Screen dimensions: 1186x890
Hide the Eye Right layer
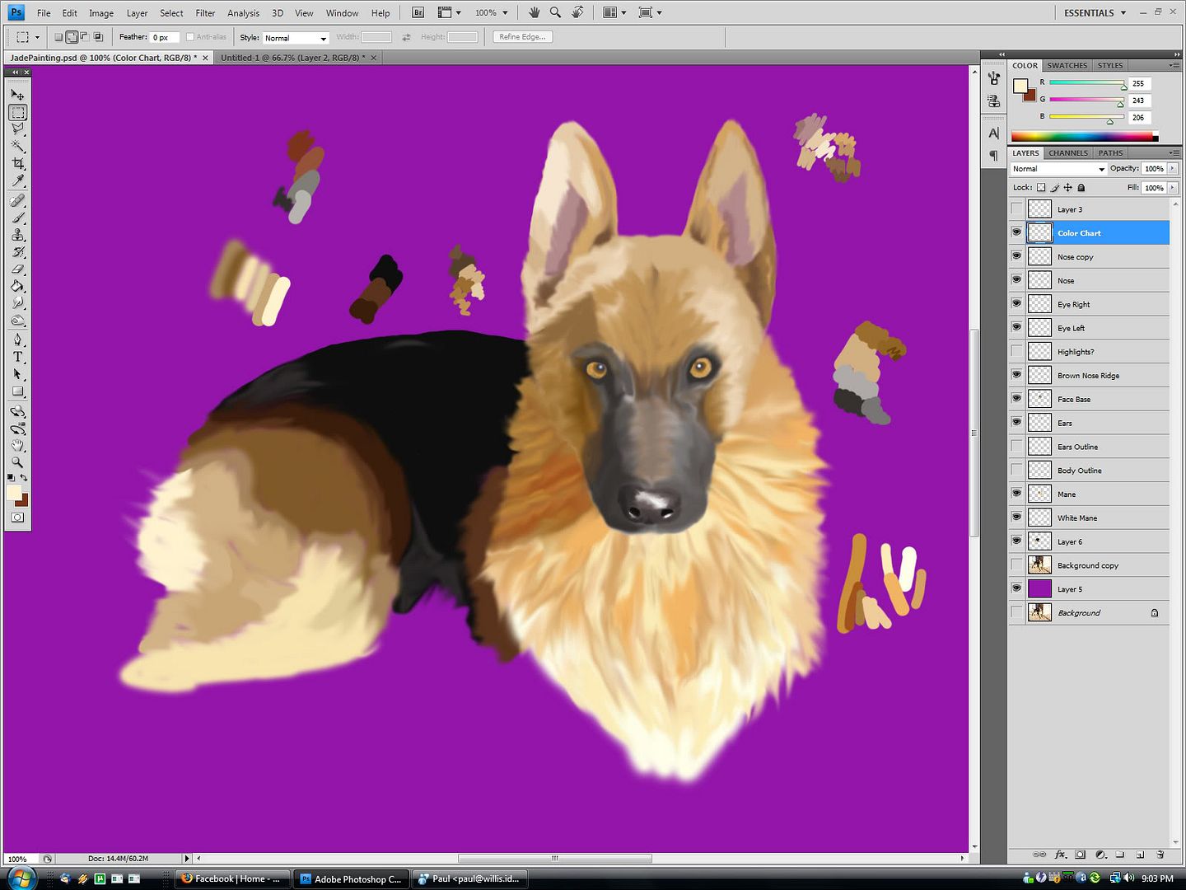point(1016,303)
